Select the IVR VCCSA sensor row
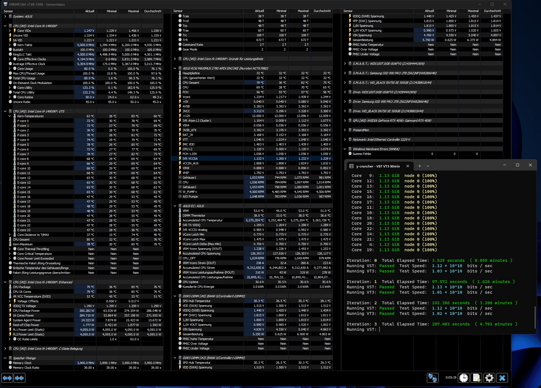The height and width of the screenshot is (388, 541). click(x=190, y=159)
